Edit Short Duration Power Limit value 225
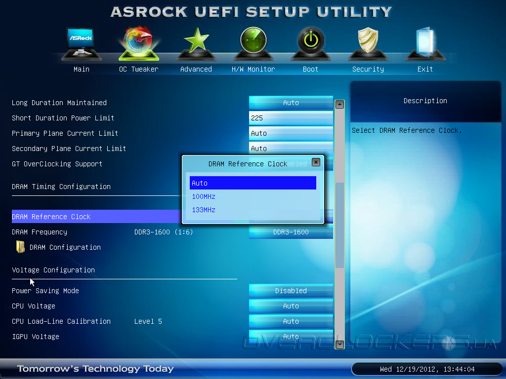Image resolution: width=506 pixels, height=379 pixels. 291,118
